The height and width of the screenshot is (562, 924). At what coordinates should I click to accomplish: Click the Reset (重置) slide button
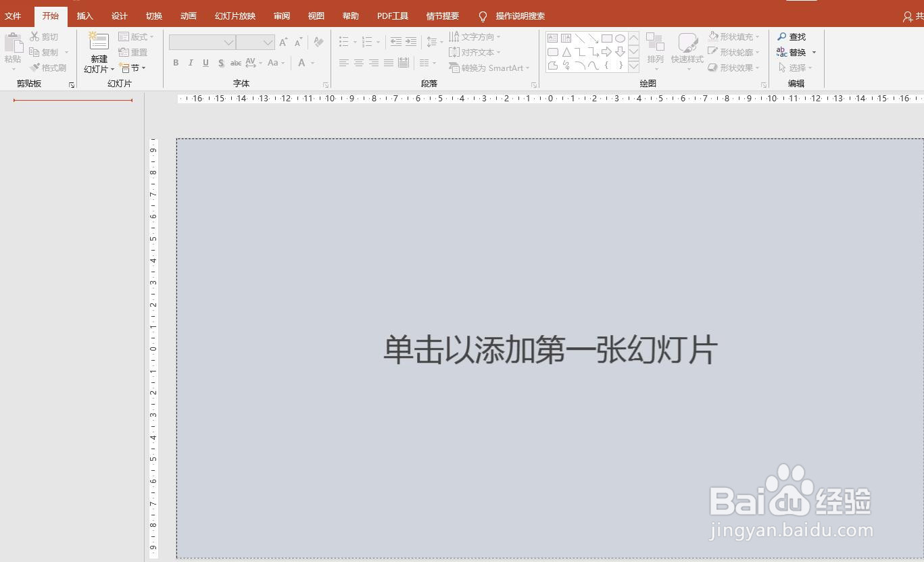point(133,52)
